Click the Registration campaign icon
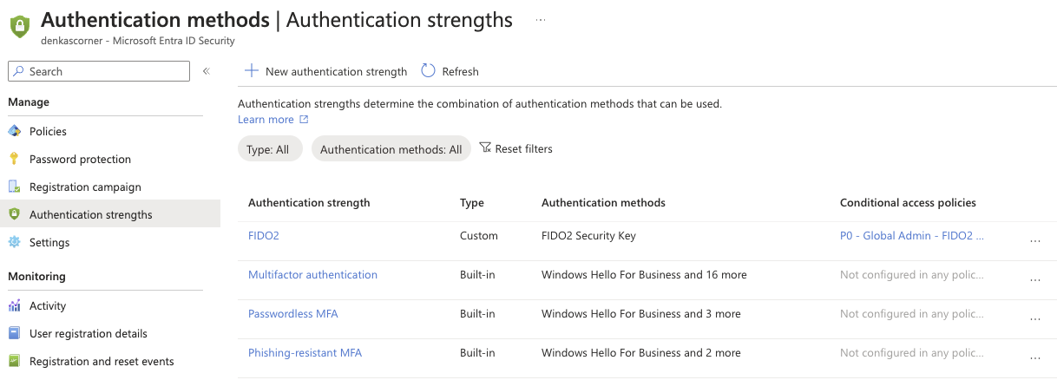 click(14, 187)
